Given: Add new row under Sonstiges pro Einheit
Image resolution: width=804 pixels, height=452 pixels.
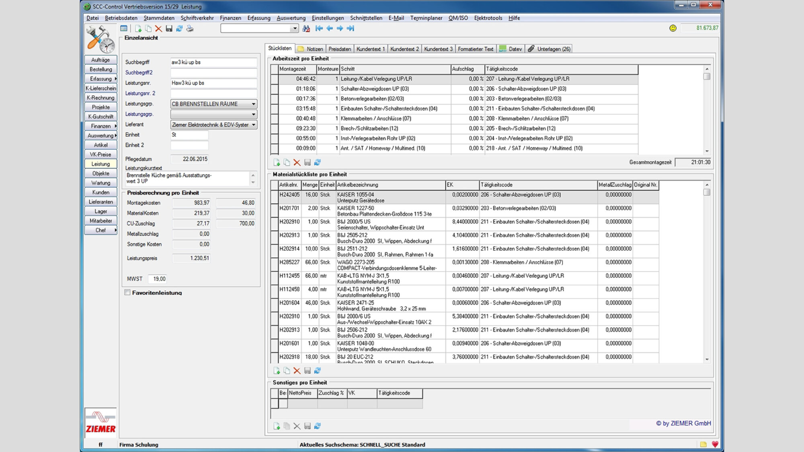Looking at the screenshot, I should [x=277, y=426].
